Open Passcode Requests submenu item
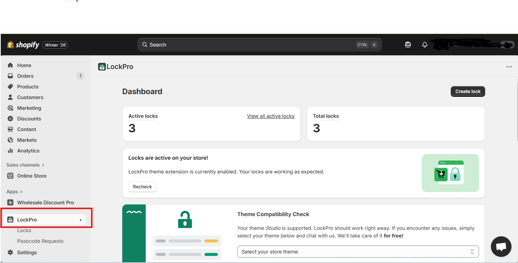Screen dimensions: 518x263 point(40,241)
